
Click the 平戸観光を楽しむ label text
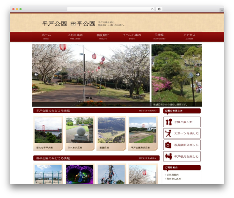pos(186,156)
